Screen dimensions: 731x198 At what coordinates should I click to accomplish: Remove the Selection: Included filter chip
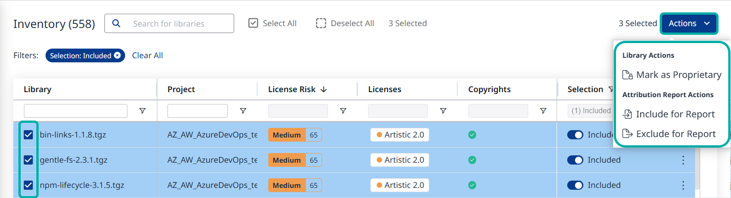[x=118, y=55]
